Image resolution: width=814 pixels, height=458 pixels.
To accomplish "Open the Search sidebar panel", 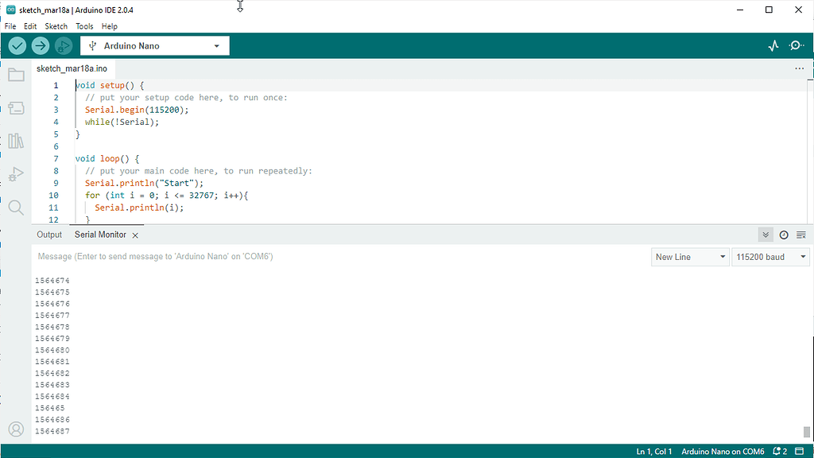I will tap(16, 208).
